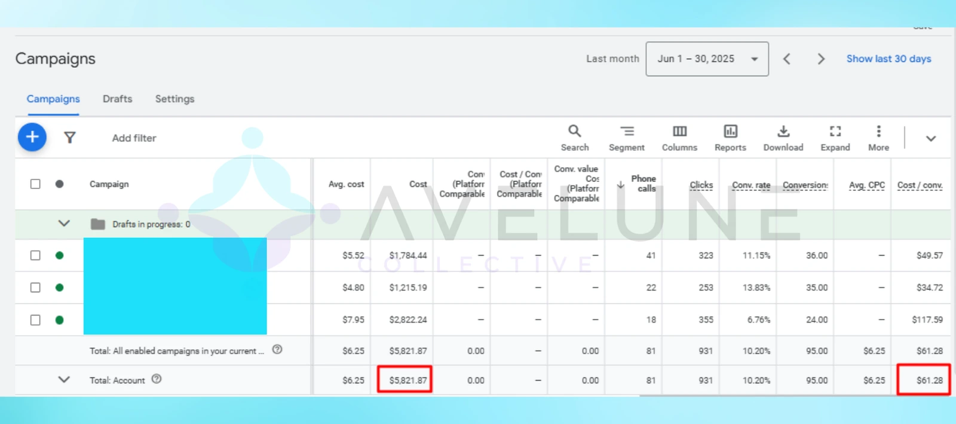Viewport: 956px width, 424px height.
Task: Select checkbox for the $1,784.44 campaign row
Action: tap(35, 255)
